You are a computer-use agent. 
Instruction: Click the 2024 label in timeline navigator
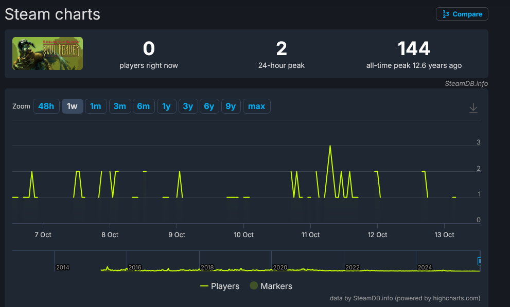point(425,267)
